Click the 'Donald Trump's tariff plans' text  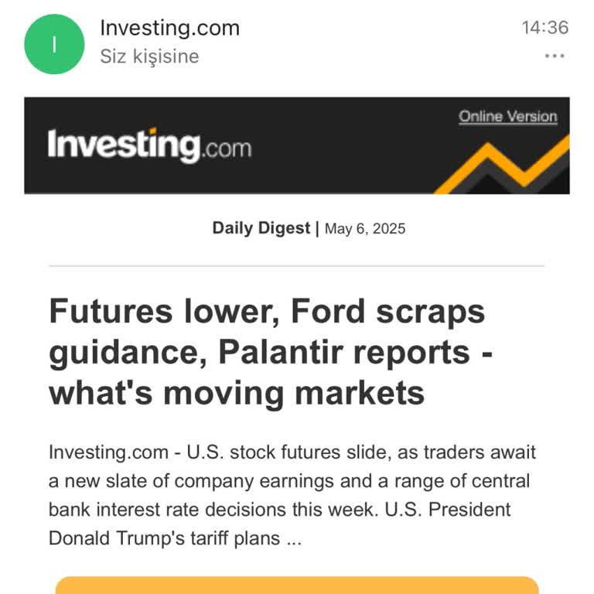click(164, 538)
